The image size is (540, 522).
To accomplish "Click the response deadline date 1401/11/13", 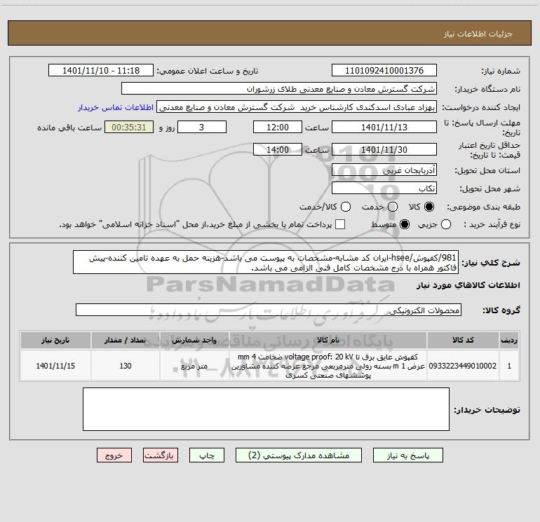I will tap(384, 127).
